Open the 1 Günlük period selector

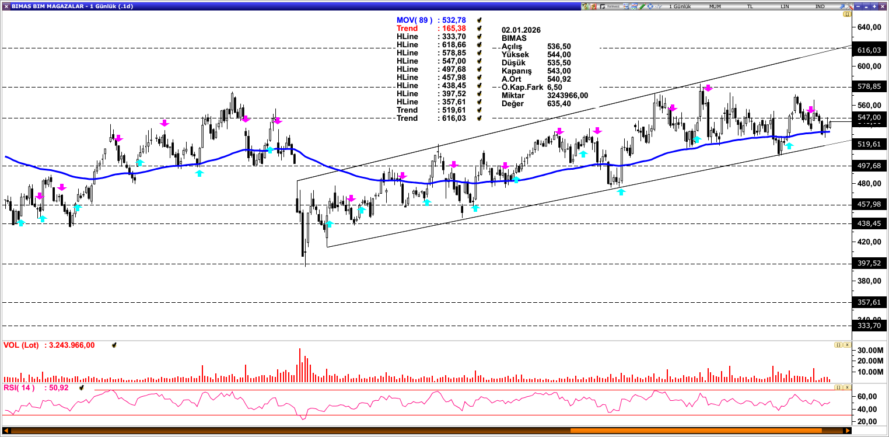pos(680,6)
